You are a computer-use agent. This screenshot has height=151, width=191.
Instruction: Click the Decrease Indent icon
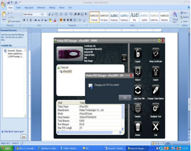[x=76, y=14]
